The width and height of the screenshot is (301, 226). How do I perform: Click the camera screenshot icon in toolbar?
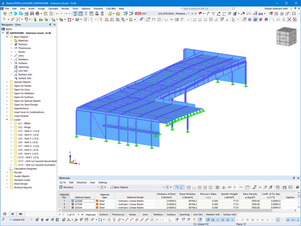(x=294, y=19)
